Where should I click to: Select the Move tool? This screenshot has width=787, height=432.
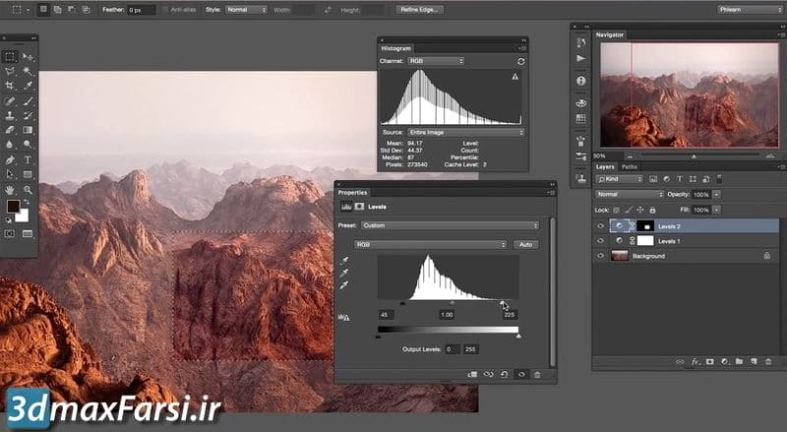coord(28,57)
